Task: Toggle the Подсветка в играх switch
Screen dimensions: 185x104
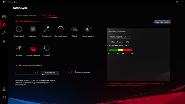Action: click(70, 72)
